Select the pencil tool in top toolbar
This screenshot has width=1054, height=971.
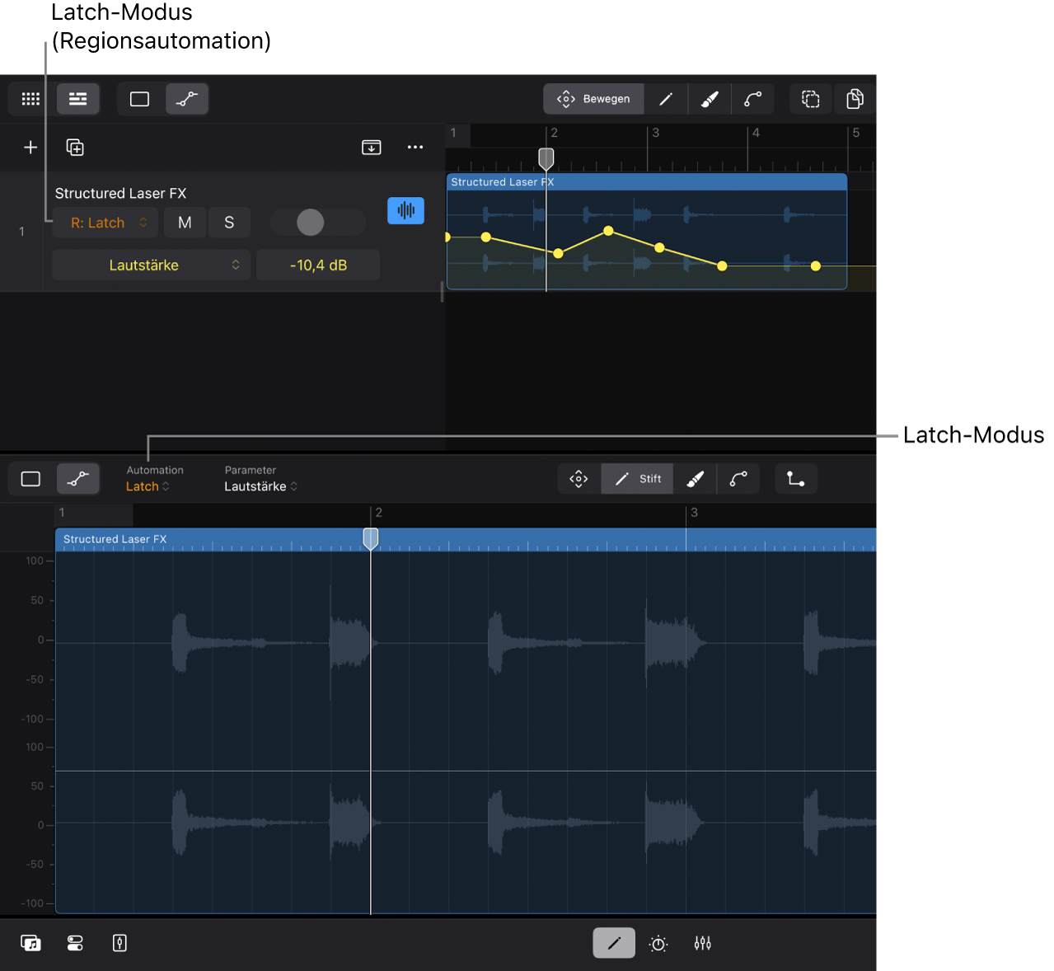pos(666,99)
